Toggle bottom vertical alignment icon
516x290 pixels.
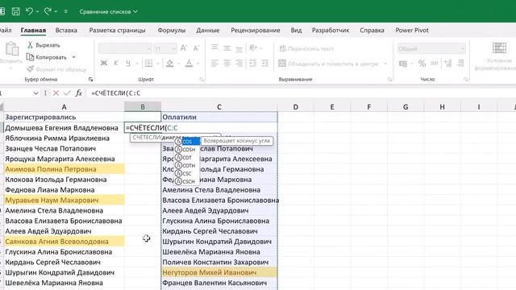pyautogui.click(x=239, y=48)
